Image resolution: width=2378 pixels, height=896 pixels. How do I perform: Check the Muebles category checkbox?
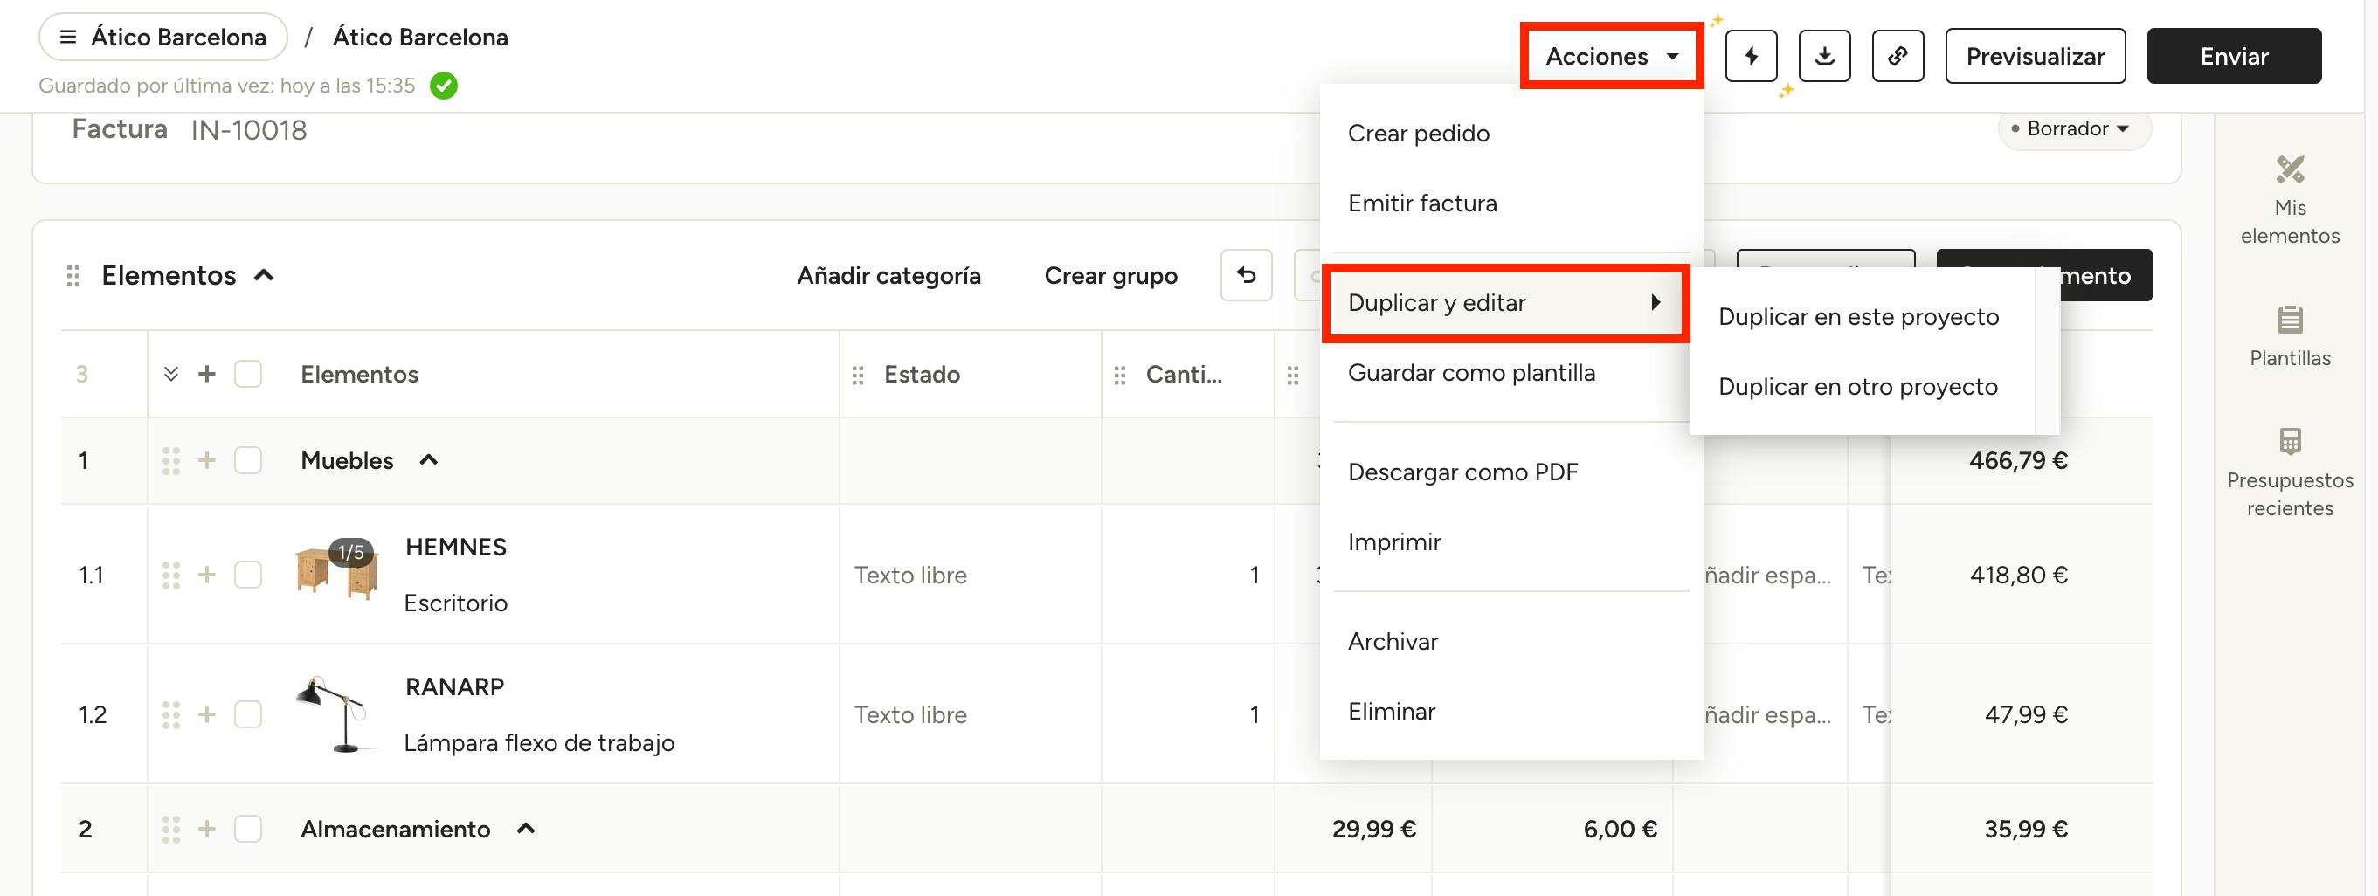pos(247,460)
